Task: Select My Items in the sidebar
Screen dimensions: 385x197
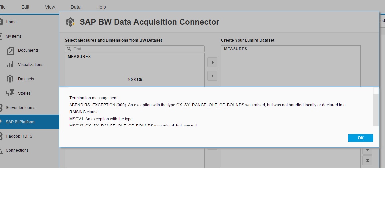Action: pos(14,36)
